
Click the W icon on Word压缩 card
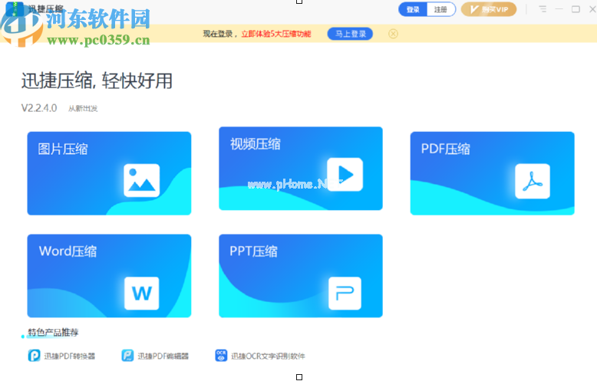coord(142,293)
